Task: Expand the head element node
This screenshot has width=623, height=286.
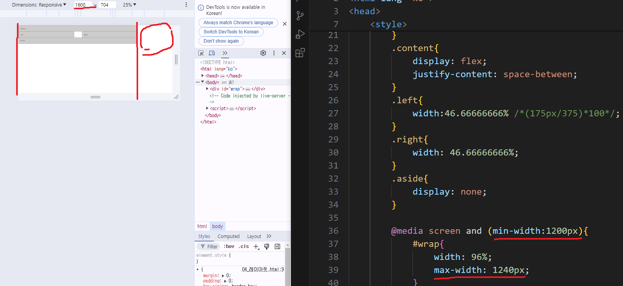Action: 203,76
